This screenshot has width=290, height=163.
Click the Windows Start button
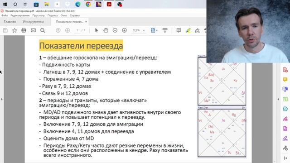(5, 4)
